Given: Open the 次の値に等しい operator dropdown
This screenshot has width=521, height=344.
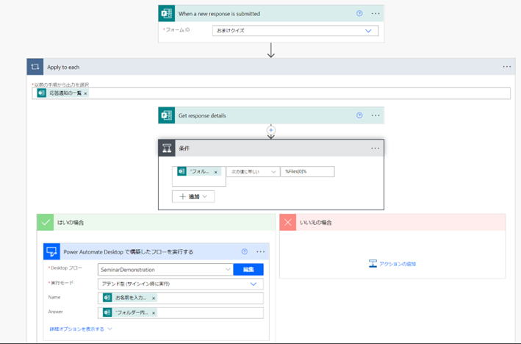Looking at the screenshot, I should [x=254, y=172].
